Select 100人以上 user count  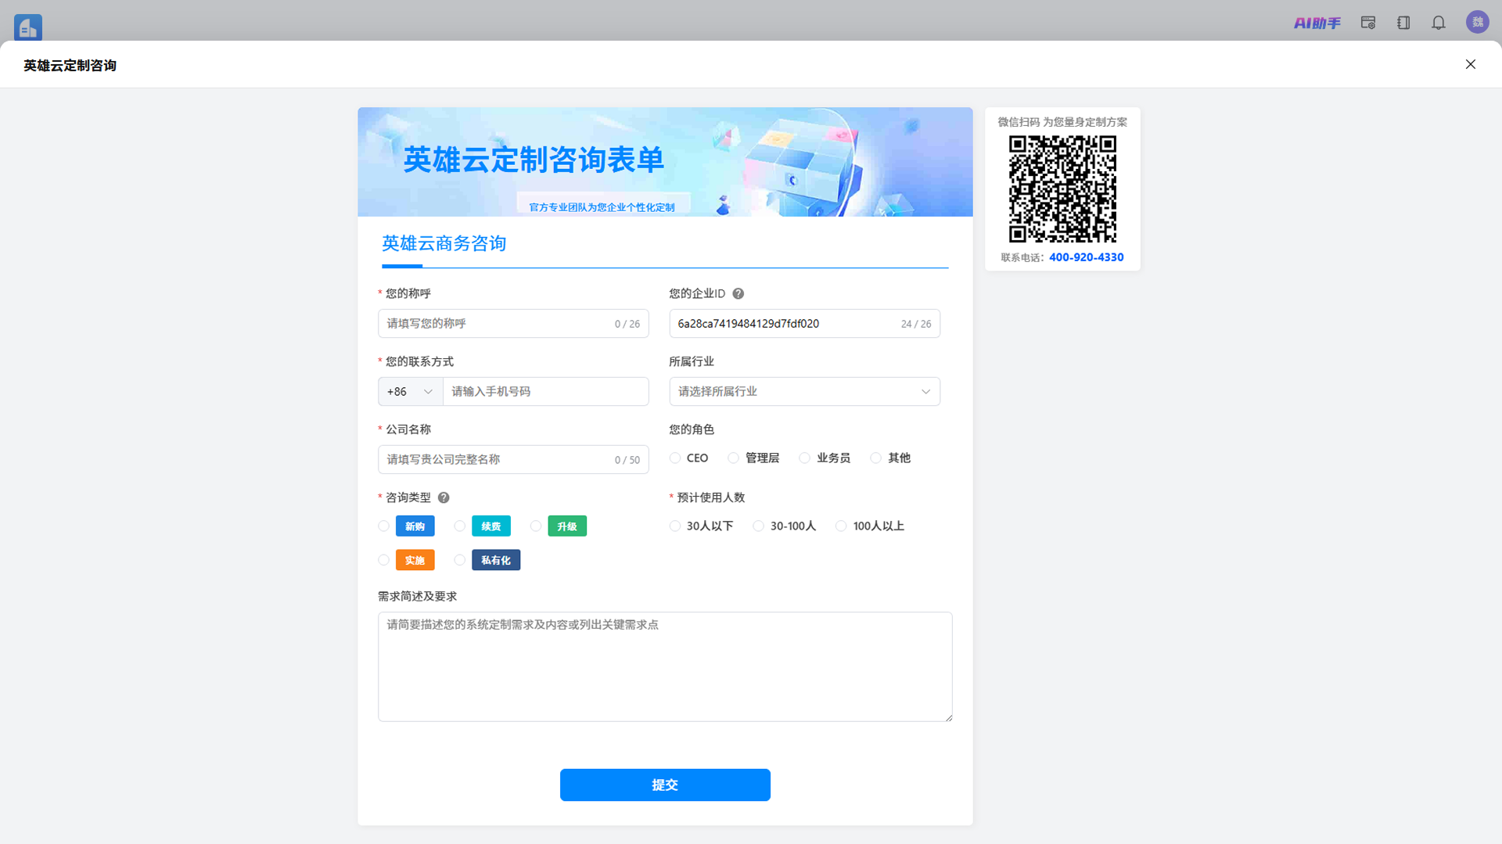click(841, 526)
